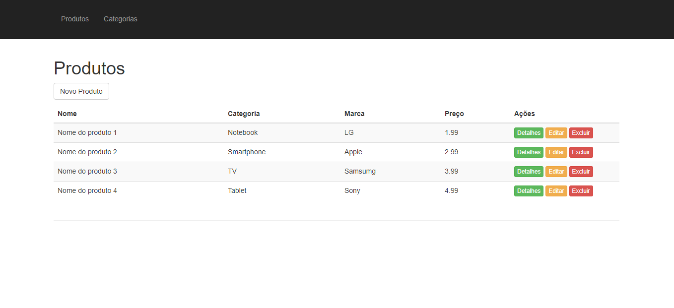Excluir Nome do produto 3
The height and width of the screenshot is (308, 674).
tap(581, 171)
